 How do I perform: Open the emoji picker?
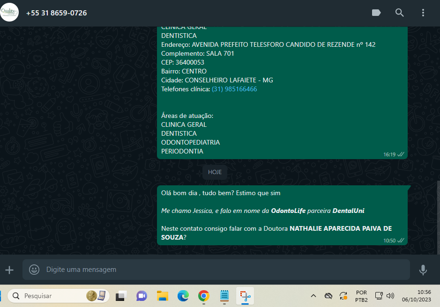(x=34, y=270)
